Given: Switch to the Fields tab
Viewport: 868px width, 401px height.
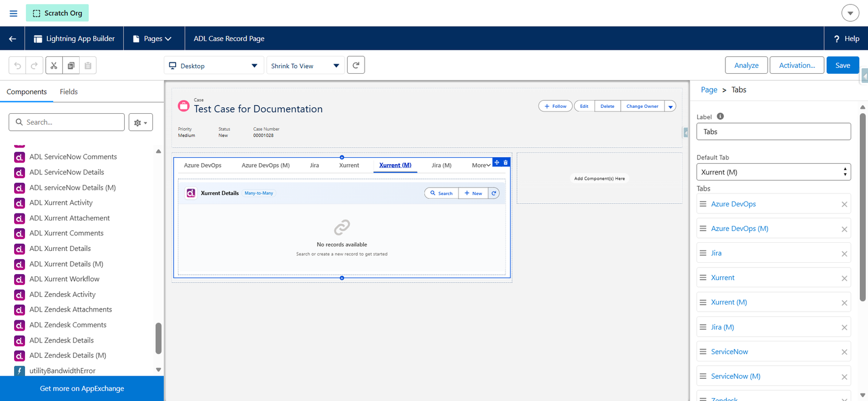Looking at the screenshot, I should [69, 92].
